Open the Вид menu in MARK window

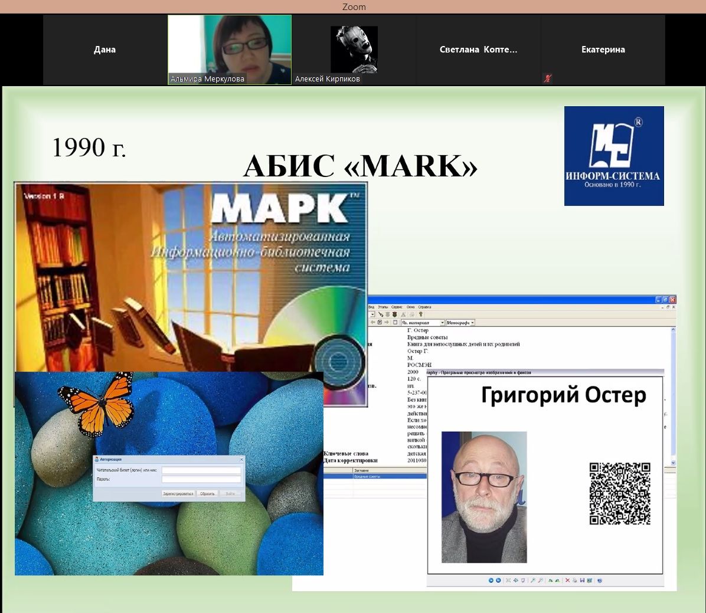point(371,307)
